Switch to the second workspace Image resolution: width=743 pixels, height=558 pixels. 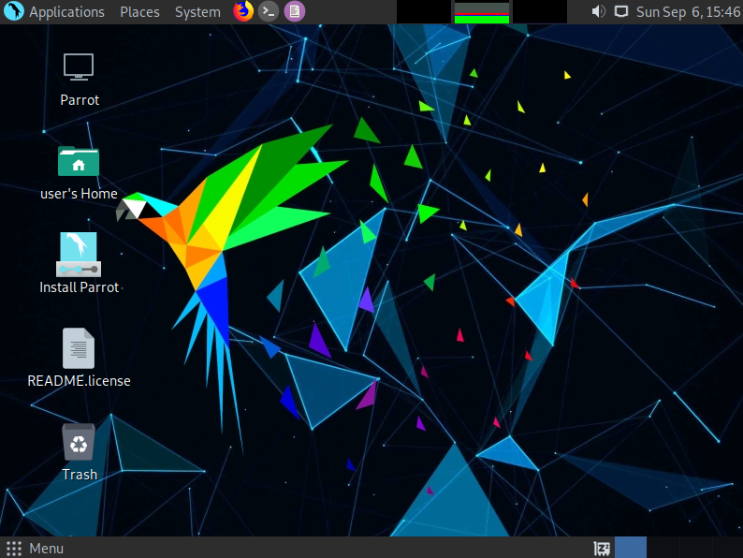[663, 547]
